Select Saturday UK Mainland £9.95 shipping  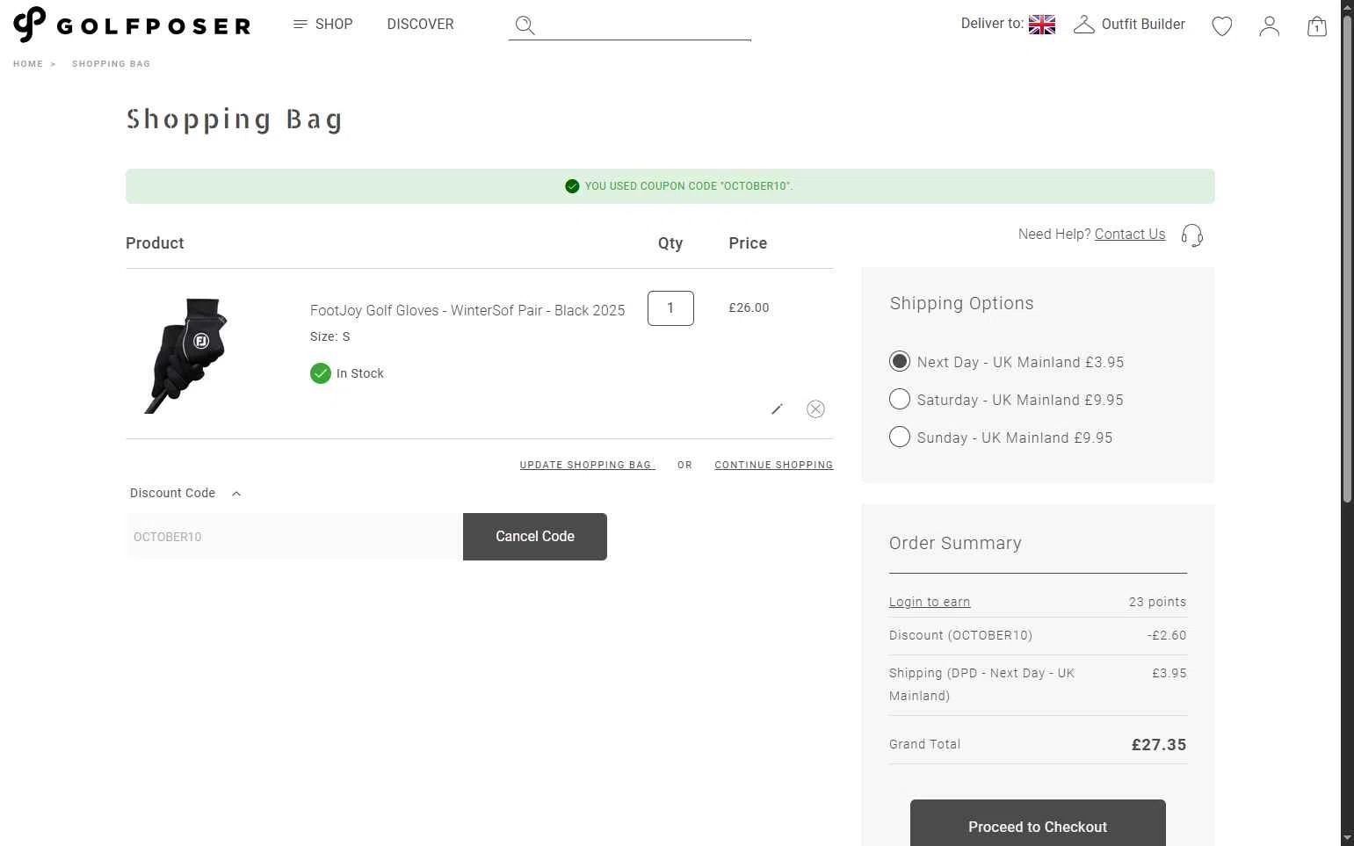click(900, 400)
